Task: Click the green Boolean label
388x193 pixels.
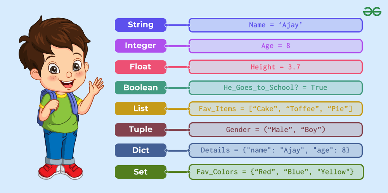Action: pyautogui.click(x=140, y=88)
